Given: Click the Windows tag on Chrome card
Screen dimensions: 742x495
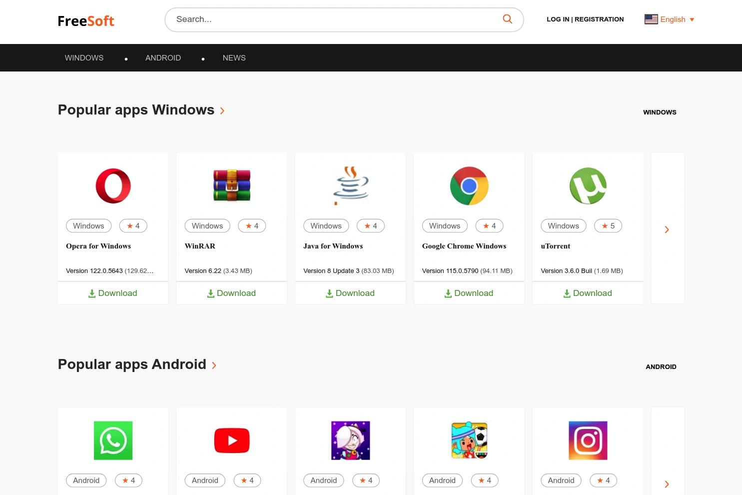Looking at the screenshot, I should (x=445, y=226).
